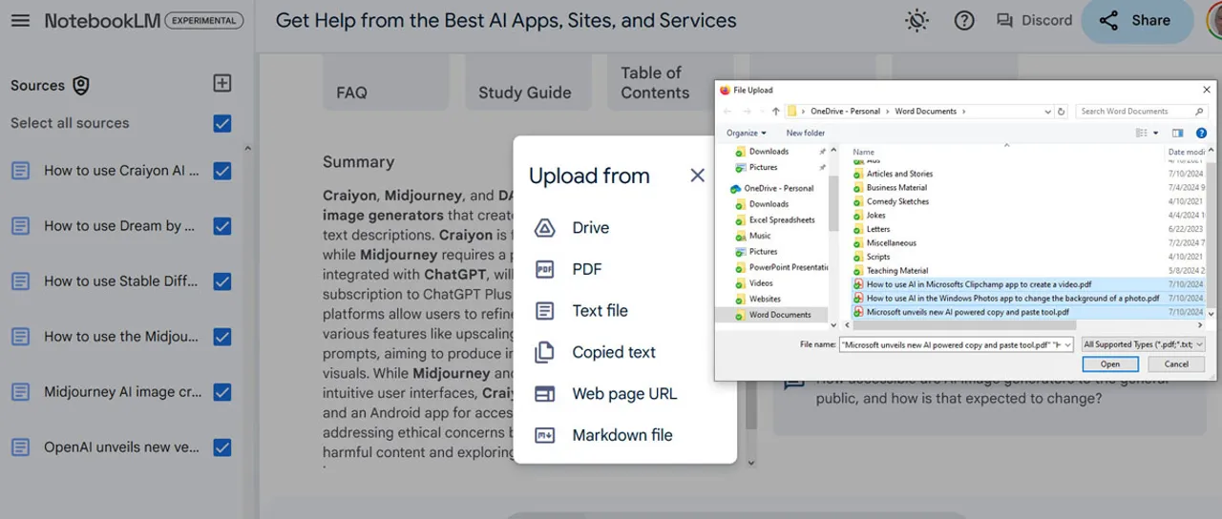The width and height of the screenshot is (1222, 519).
Task: Click document icon of 'OpenAI unveils new ve'
Action: pos(20,447)
